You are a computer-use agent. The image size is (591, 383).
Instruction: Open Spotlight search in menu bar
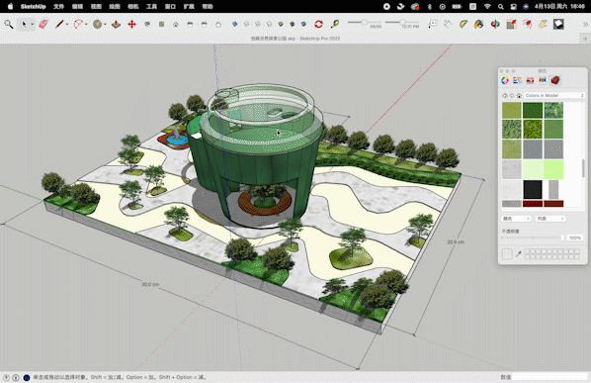(x=500, y=6)
